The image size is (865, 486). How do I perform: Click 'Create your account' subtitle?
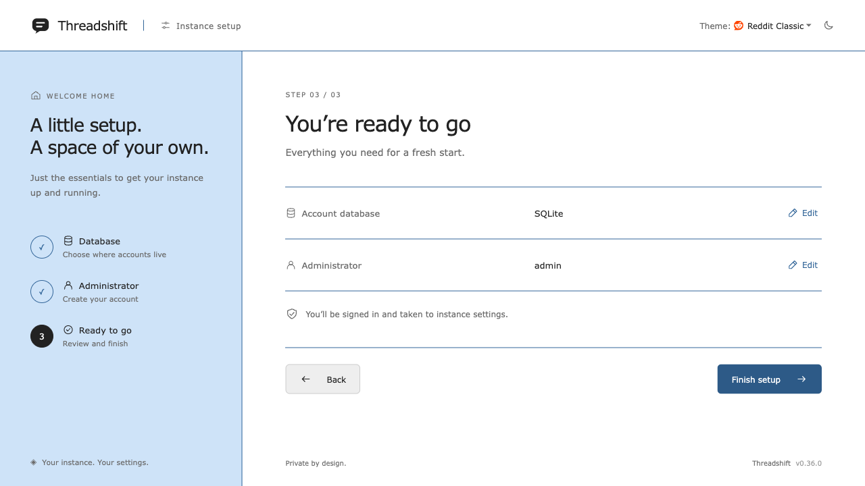click(101, 299)
